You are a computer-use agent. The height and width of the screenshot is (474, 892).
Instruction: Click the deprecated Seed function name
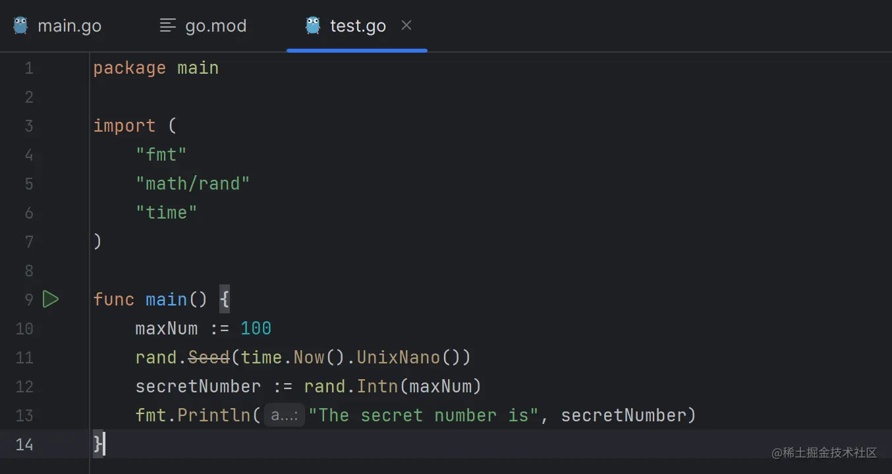pos(209,357)
